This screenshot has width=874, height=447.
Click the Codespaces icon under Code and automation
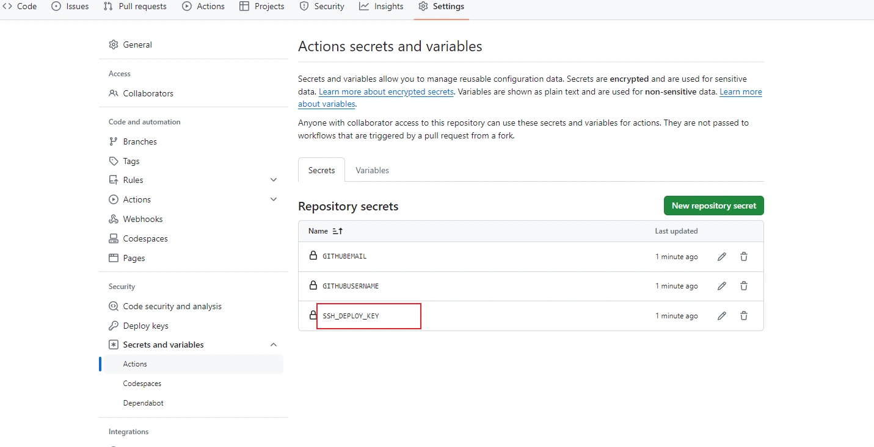[x=114, y=238]
